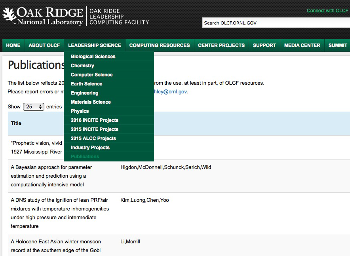The image size is (350, 256).
Task: Sort the table by Title column header
Action: (16, 123)
